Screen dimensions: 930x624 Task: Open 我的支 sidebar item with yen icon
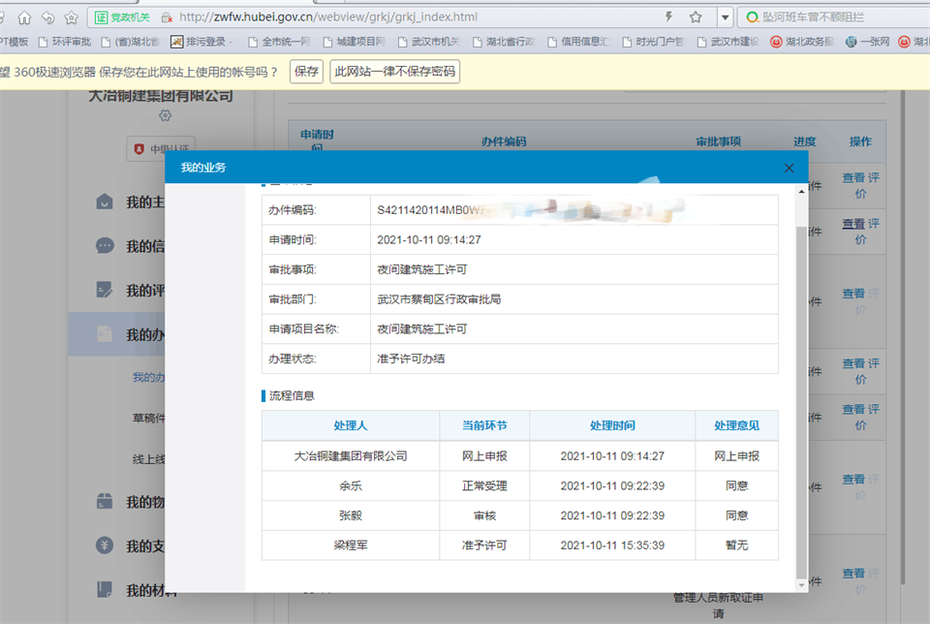[130, 546]
